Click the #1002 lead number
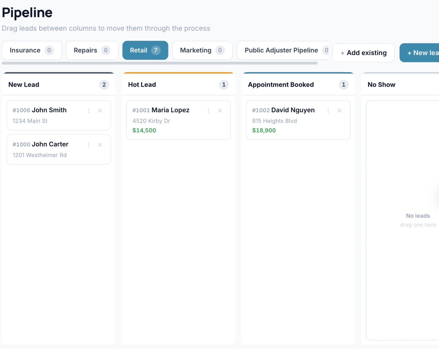The height and width of the screenshot is (349, 439). (261, 110)
